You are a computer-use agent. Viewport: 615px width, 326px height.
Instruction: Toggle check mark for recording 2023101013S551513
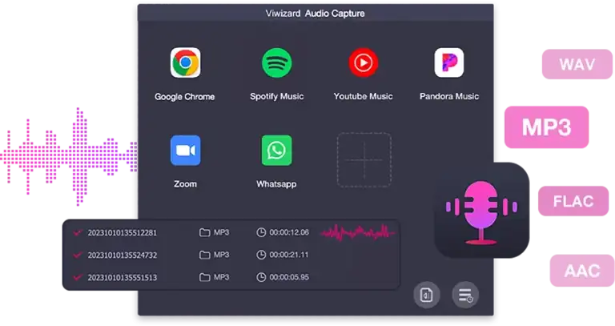point(77,277)
